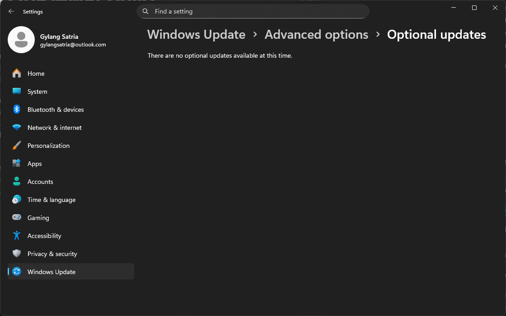Click the Accounts person icon
Viewport: 506px width, 316px height.
click(x=17, y=182)
